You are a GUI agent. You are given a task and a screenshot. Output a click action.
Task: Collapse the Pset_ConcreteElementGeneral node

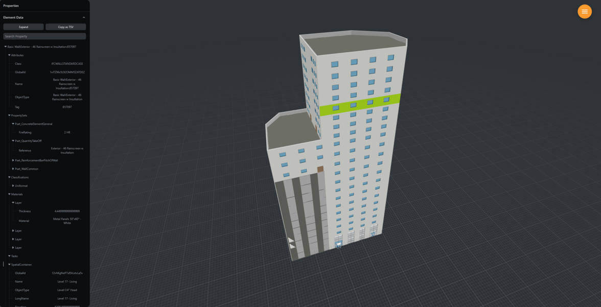click(x=13, y=124)
